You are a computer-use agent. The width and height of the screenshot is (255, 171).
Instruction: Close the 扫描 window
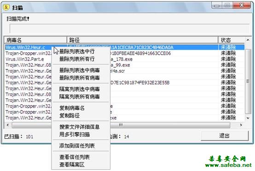pyautogui.click(x=242, y=6)
